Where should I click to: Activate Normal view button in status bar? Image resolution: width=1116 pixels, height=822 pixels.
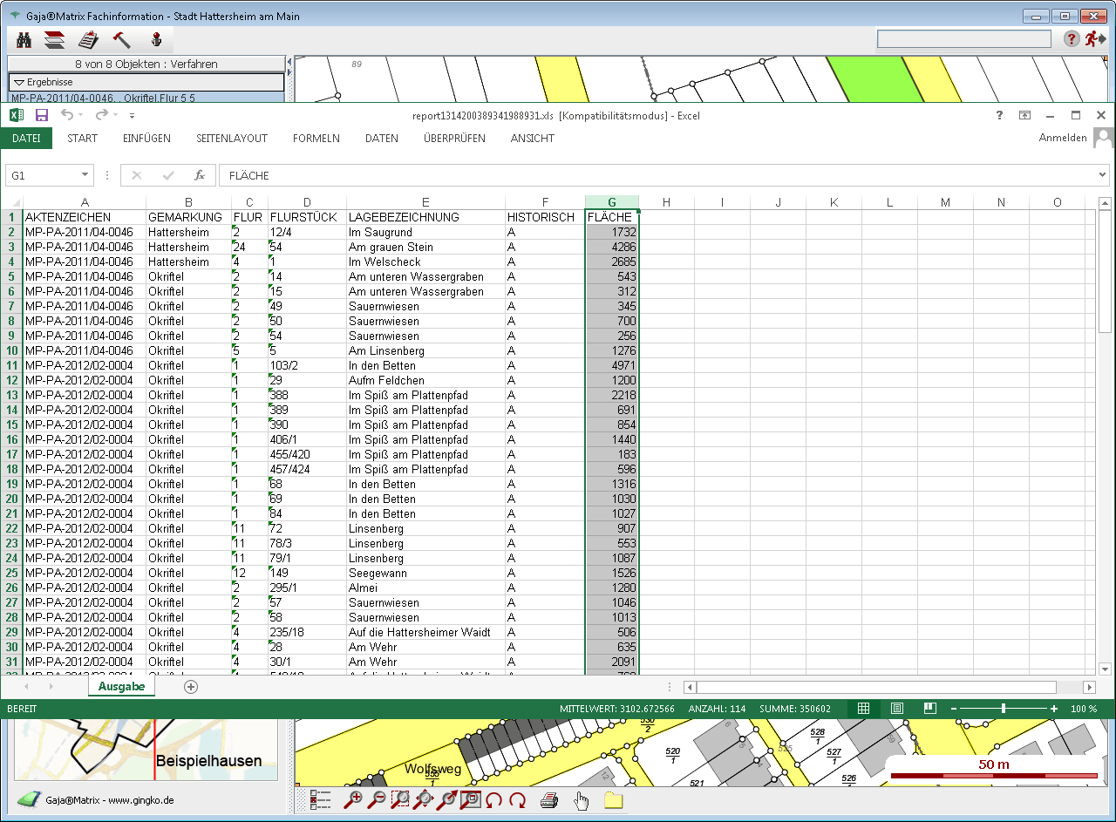pyautogui.click(x=863, y=709)
